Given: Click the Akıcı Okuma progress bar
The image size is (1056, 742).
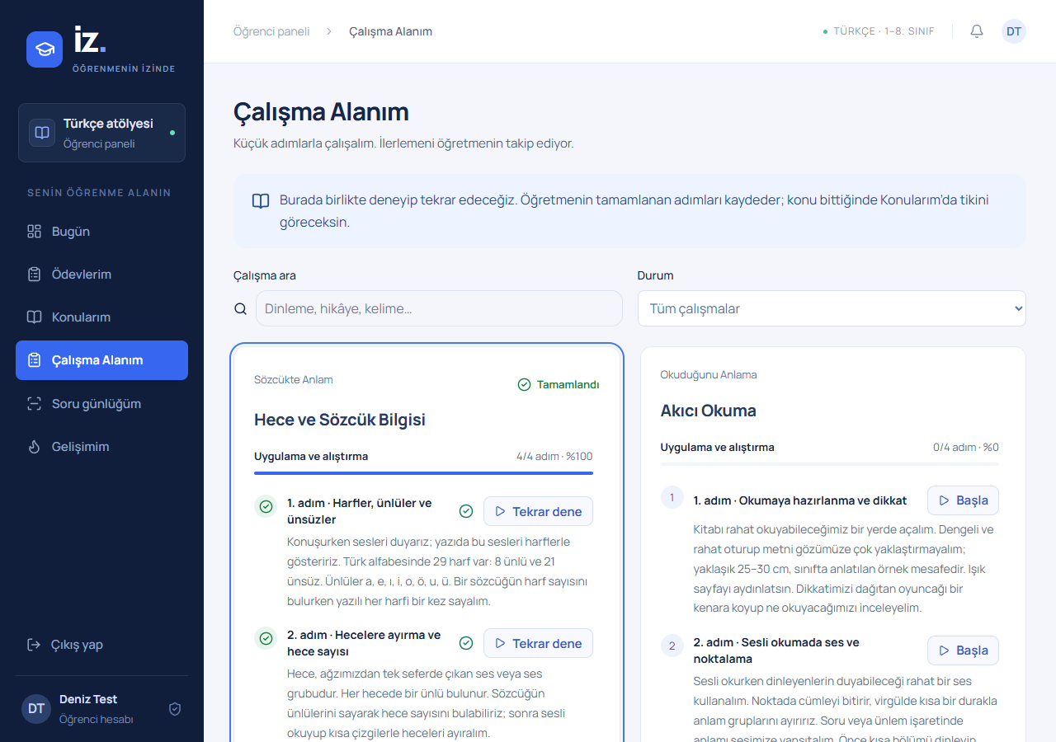Looking at the screenshot, I should 830,464.
